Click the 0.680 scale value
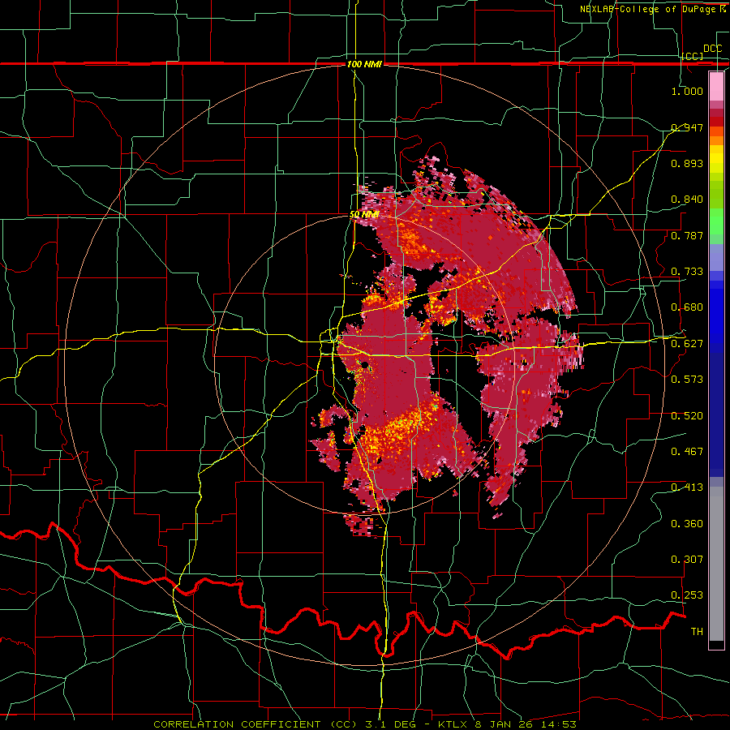Image resolution: width=730 pixels, height=730 pixels. pos(687,307)
